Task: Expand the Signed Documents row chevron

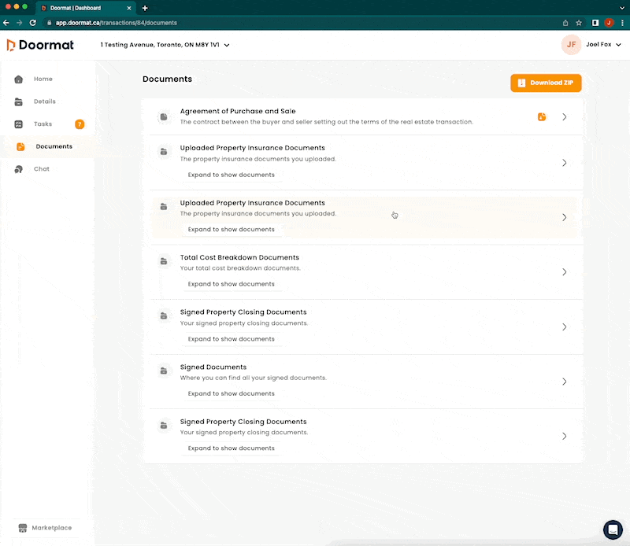Action: (564, 382)
